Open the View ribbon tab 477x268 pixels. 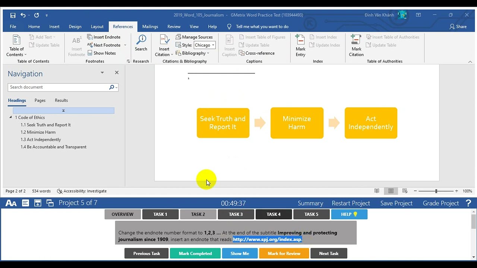click(194, 26)
